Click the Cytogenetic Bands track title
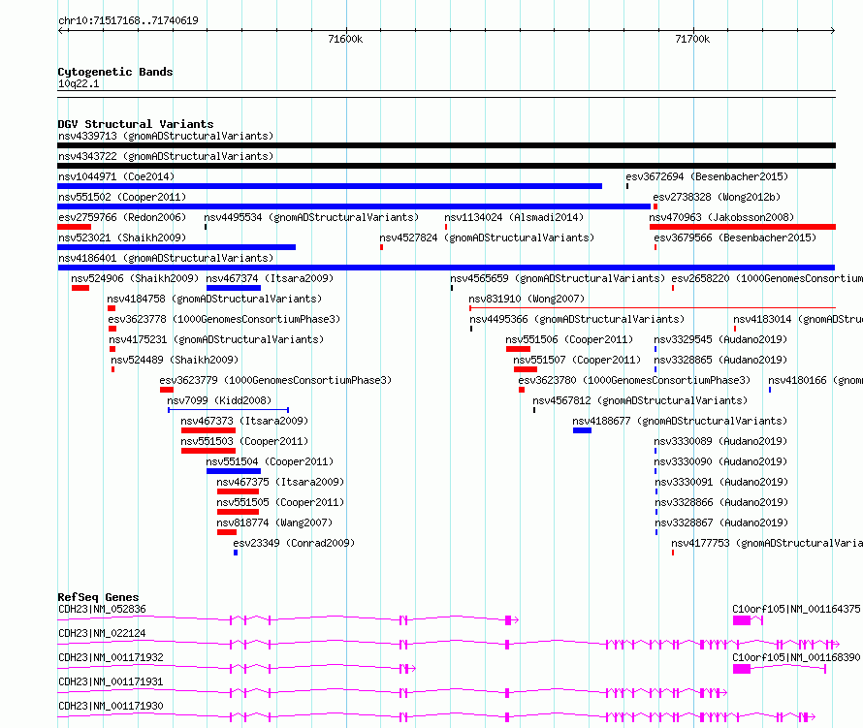The image size is (863, 728). tap(115, 72)
